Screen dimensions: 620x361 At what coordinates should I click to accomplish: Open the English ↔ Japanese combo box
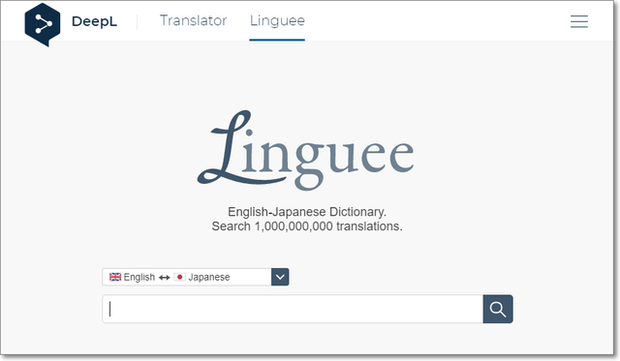point(196,277)
